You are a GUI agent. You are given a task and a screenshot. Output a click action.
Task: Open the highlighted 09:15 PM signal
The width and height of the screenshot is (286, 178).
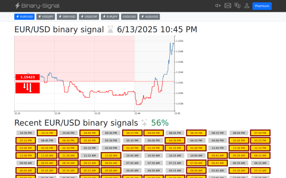point(133,133)
